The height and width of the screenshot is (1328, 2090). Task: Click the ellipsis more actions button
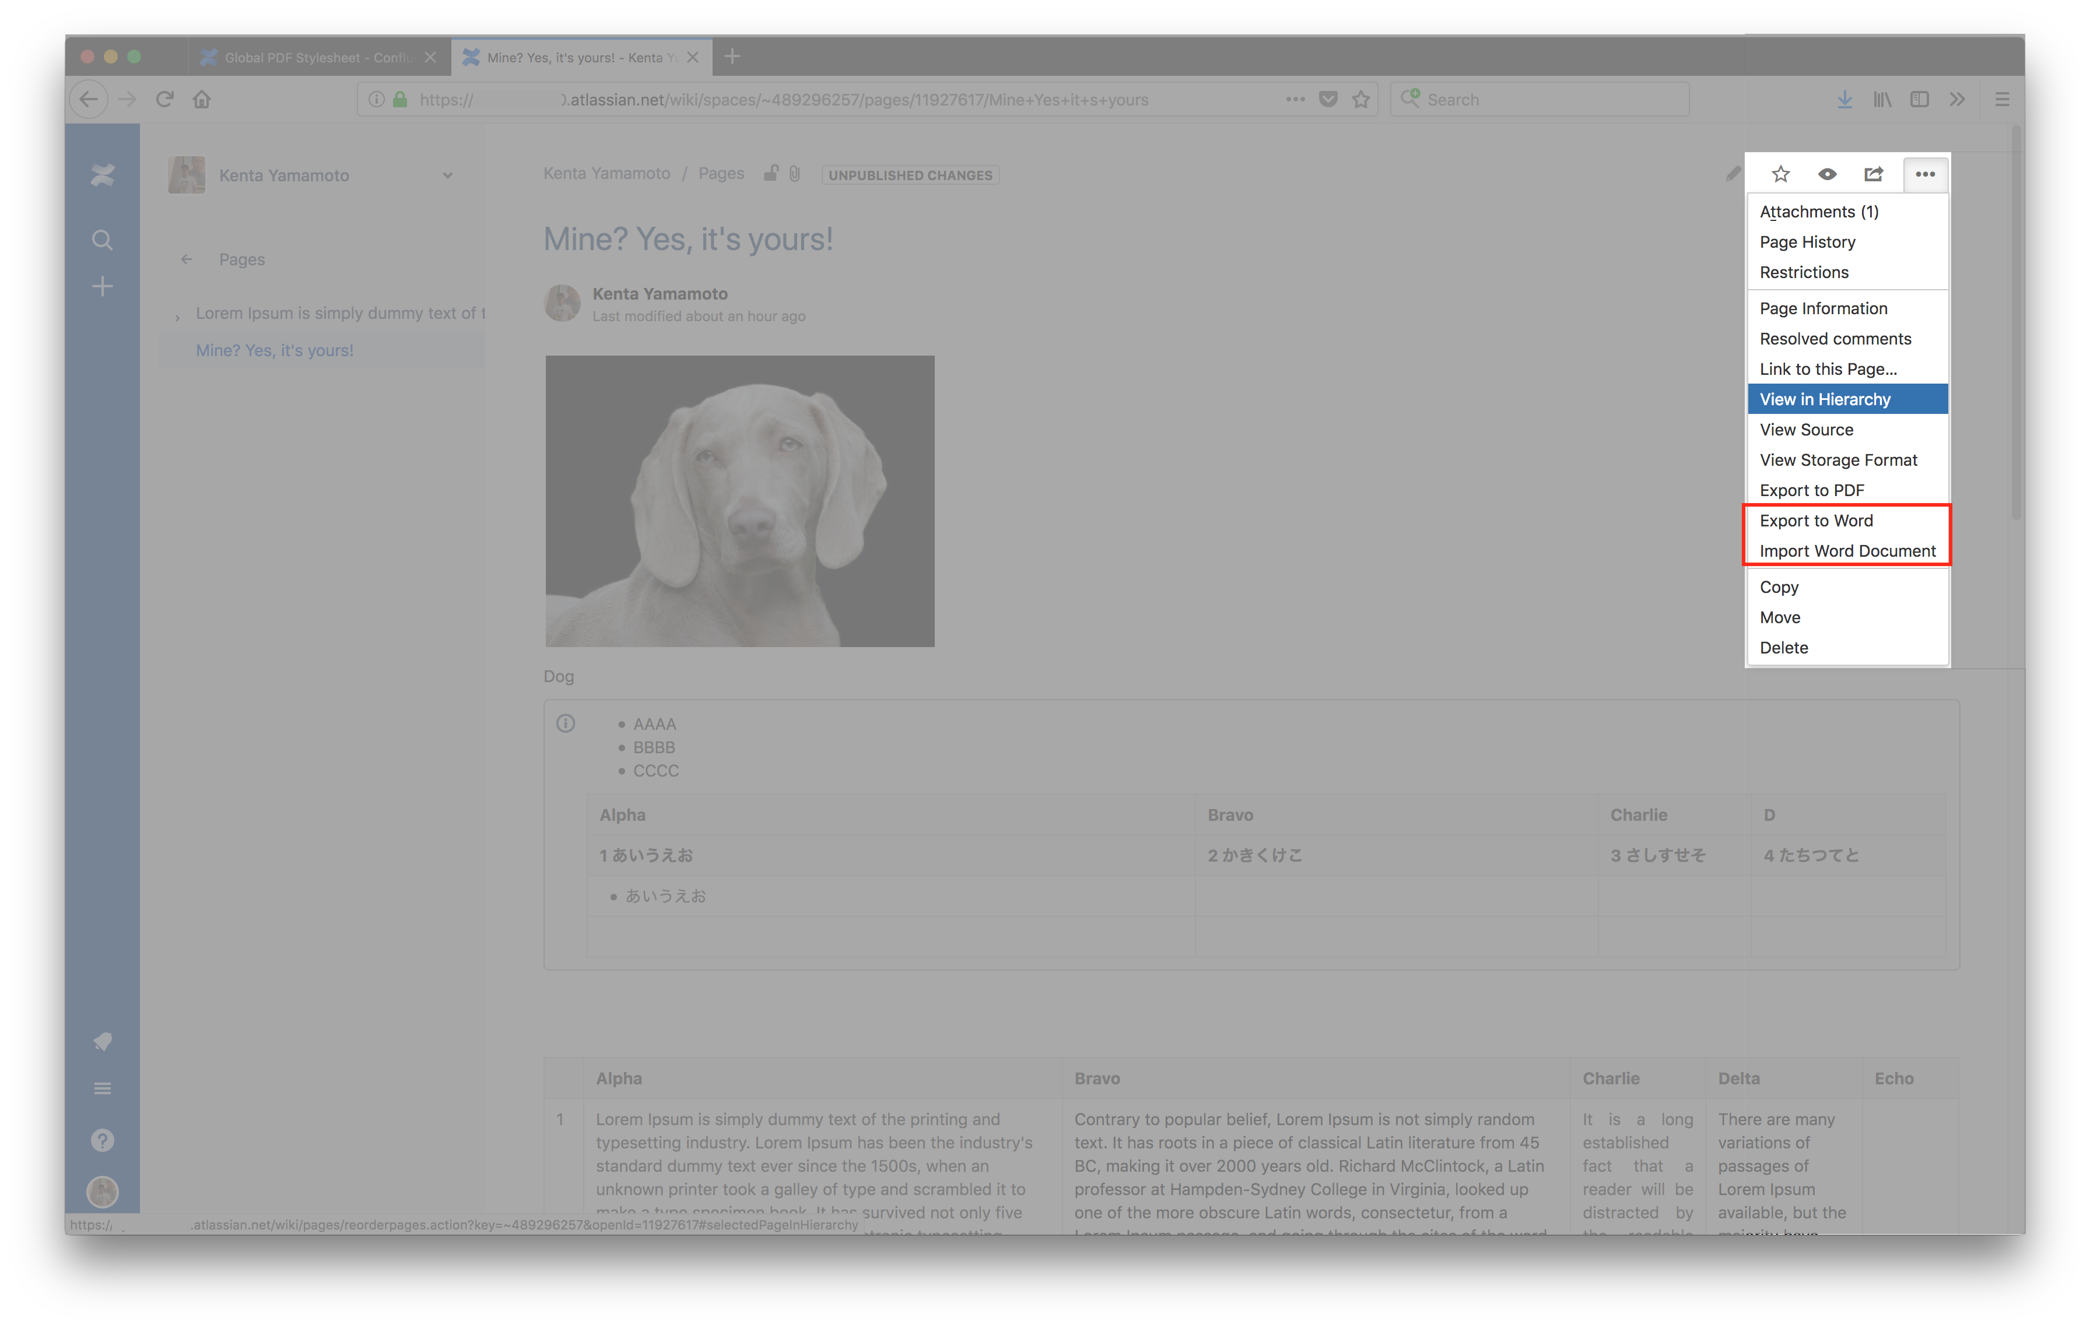click(1925, 174)
